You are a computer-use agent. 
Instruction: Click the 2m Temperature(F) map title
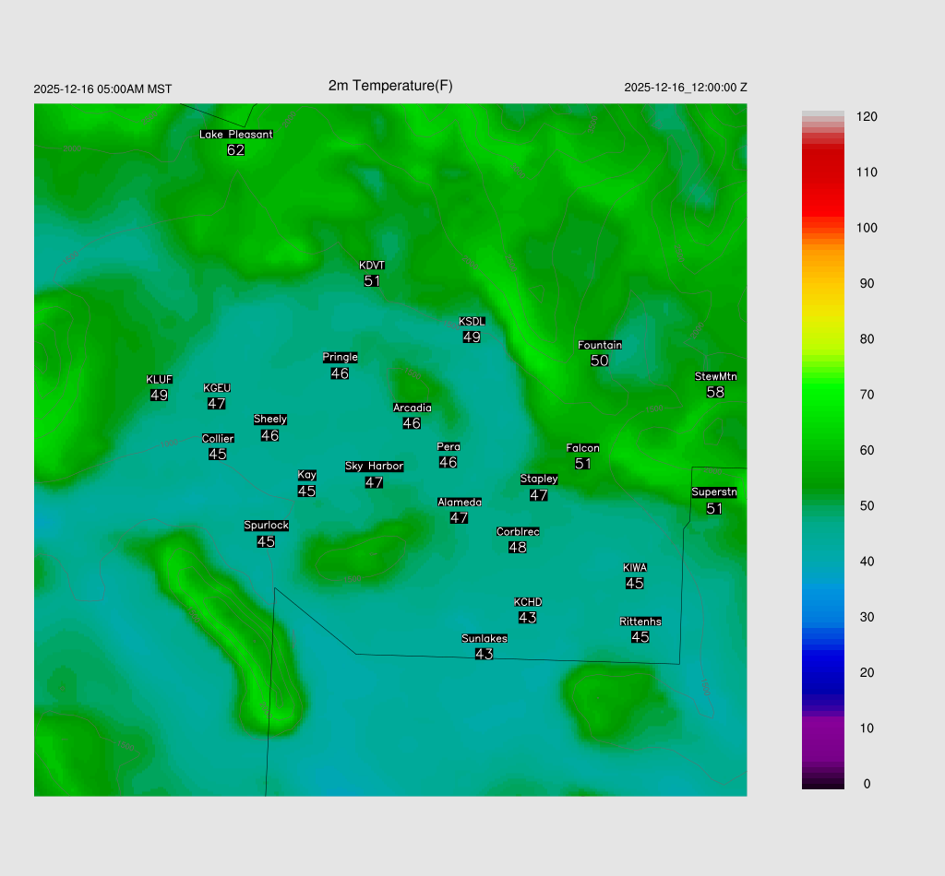(x=390, y=86)
